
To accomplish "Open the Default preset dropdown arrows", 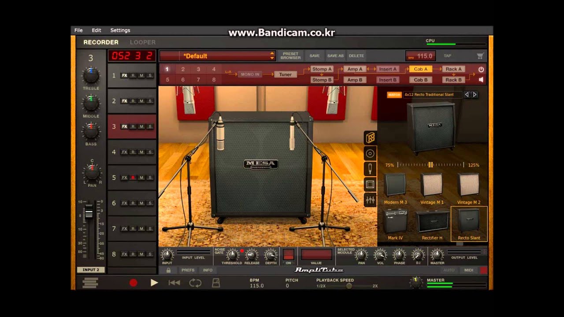I will (272, 56).
